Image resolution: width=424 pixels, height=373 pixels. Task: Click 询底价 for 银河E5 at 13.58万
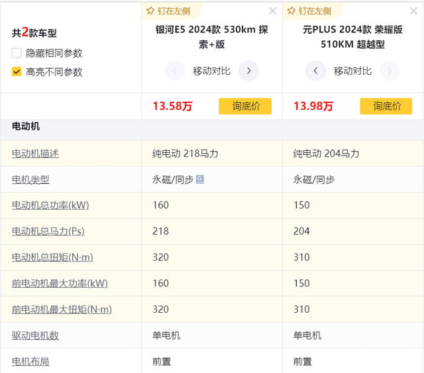244,106
